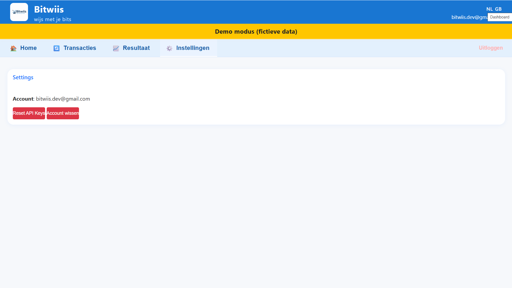This screenshot has width=512, height=288.
Task: Switch language to GB
Action: point(498,9)
